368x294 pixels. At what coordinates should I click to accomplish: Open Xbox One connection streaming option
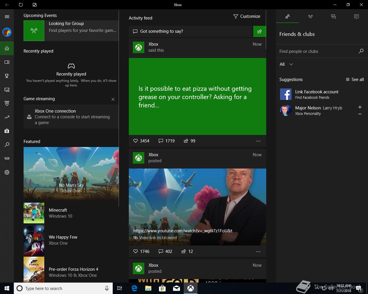pyautogui.click(x=71, y=117)
